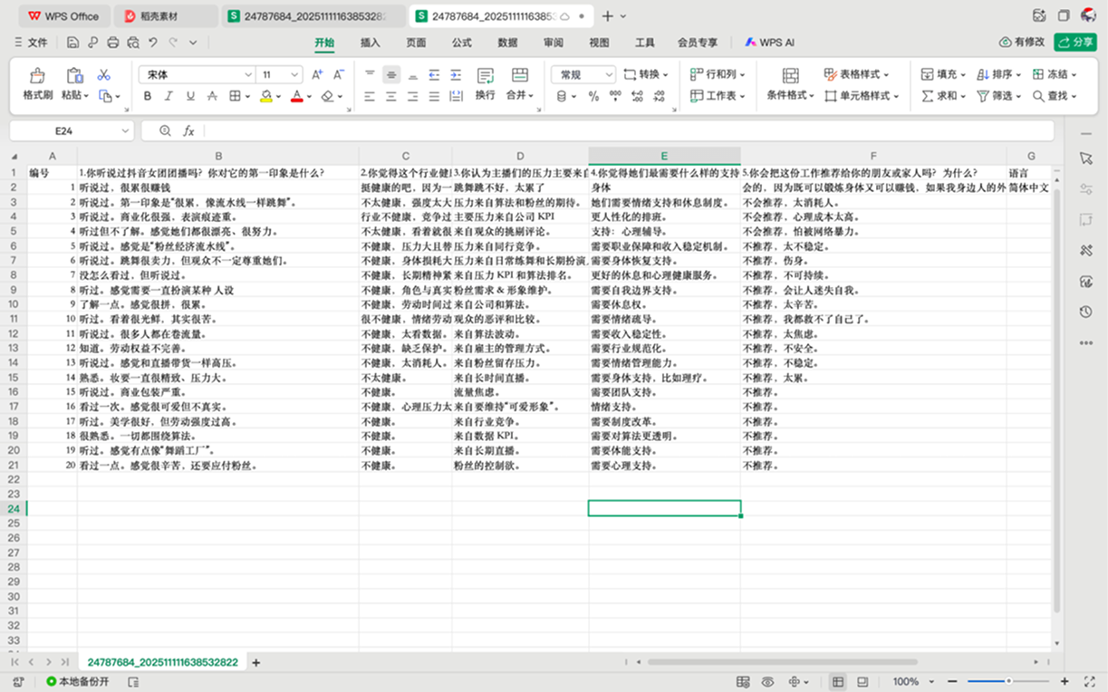Switch to the 插入 (Insert) ribbon tab
Viewport: 1108px width, 692px height.
[x=371, y=43]
